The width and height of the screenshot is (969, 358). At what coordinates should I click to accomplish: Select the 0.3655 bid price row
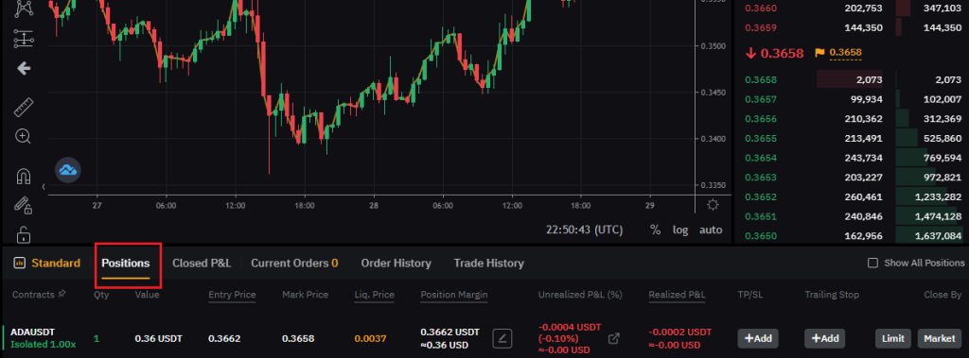pyautogui.click(x=853, y=138)
